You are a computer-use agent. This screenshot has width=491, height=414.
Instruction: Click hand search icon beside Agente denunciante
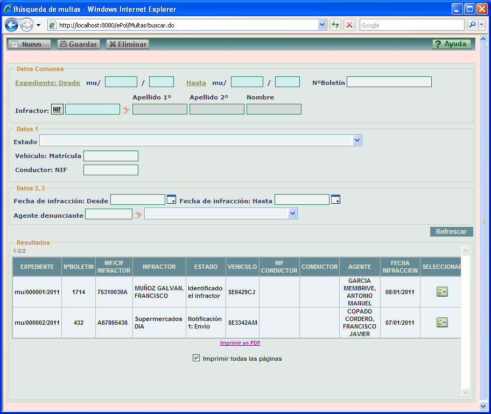(138, 215)
